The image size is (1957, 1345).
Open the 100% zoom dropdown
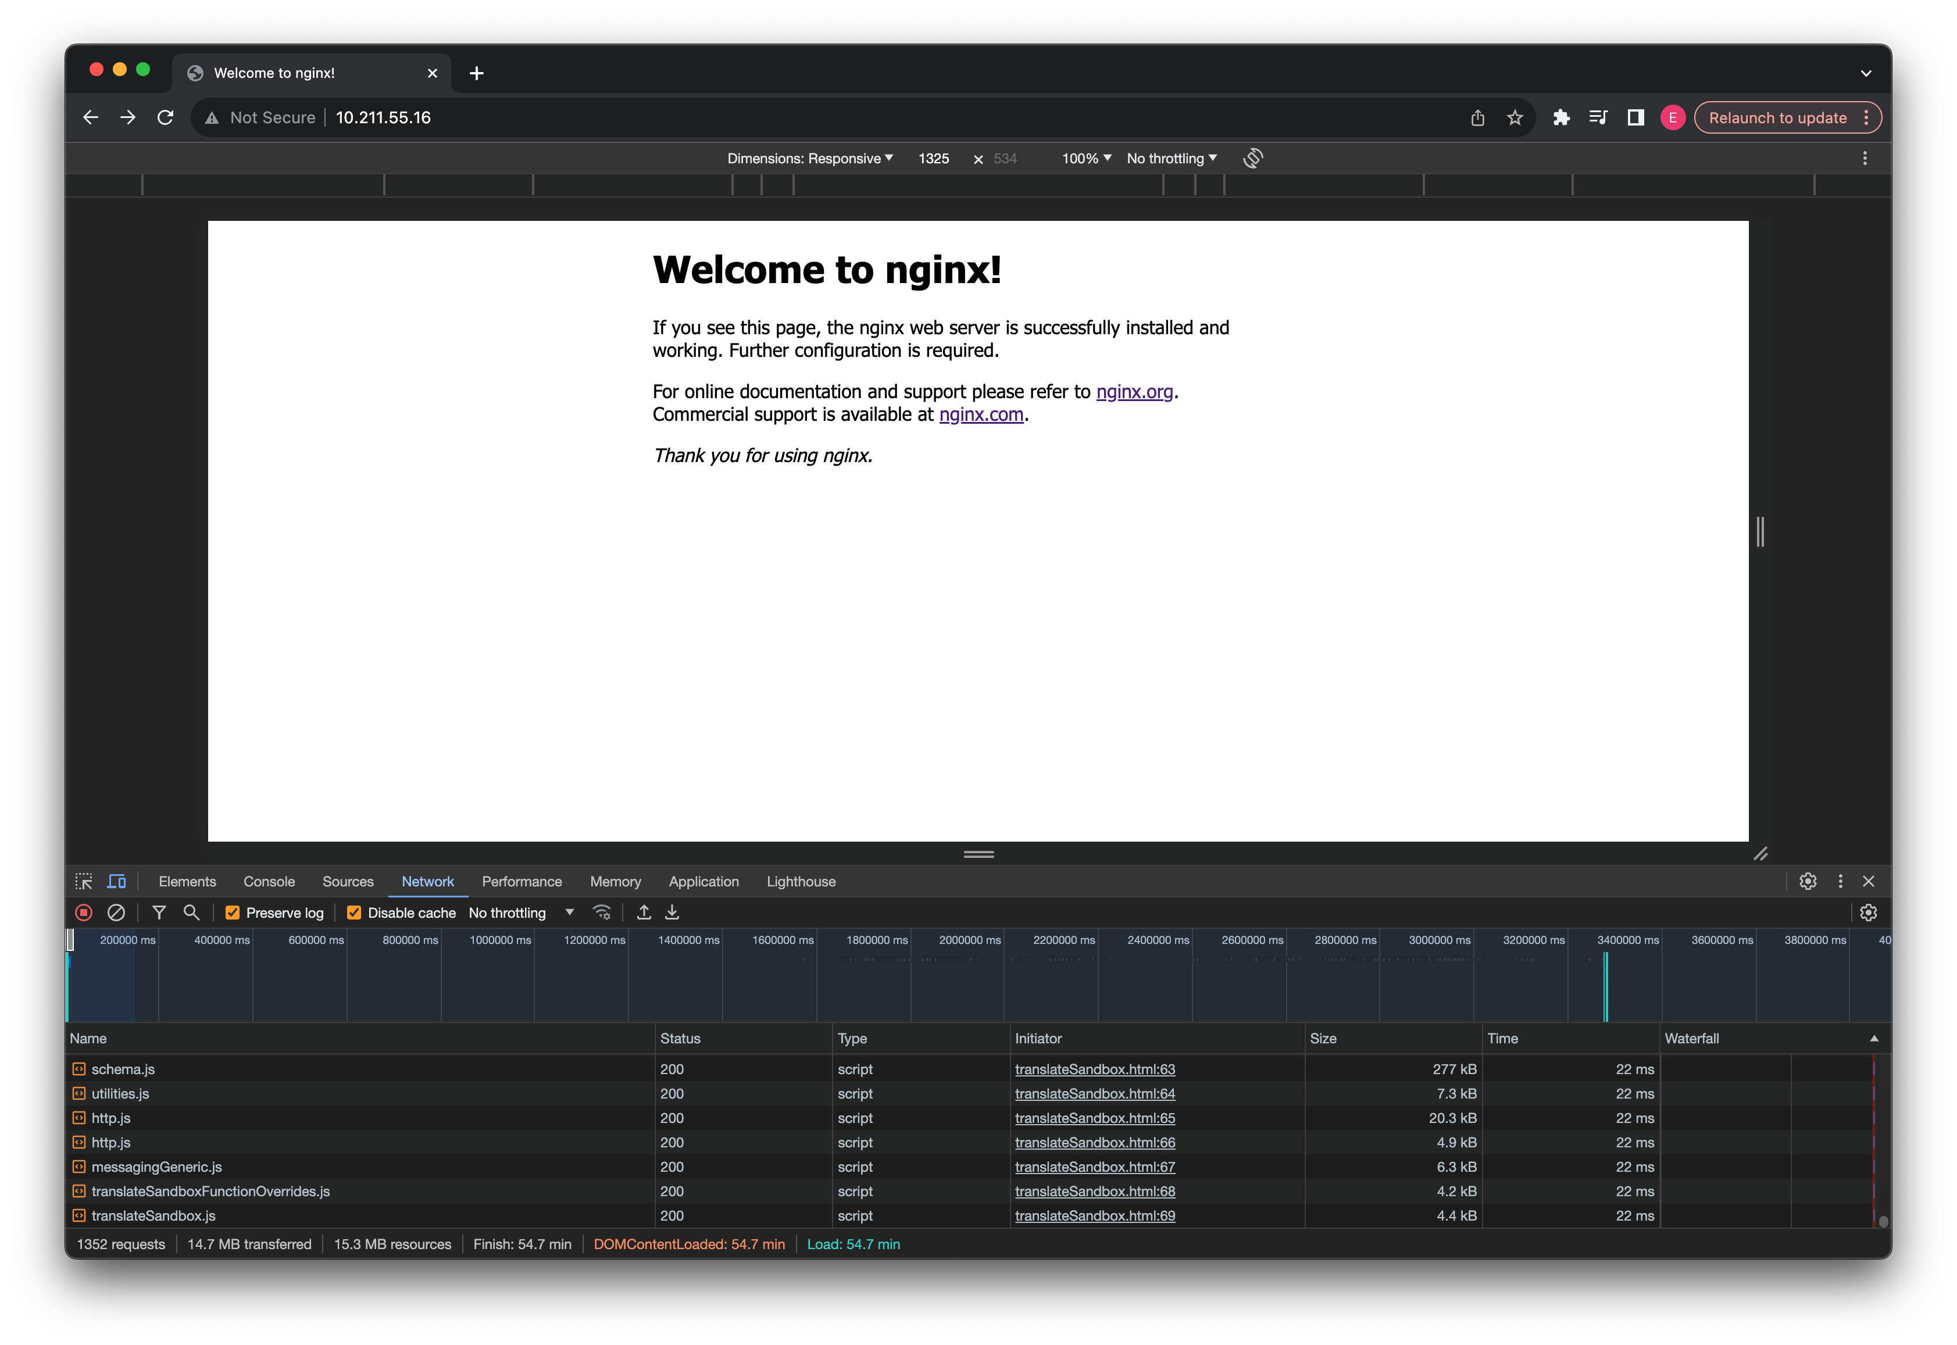tap(1087, 159)
